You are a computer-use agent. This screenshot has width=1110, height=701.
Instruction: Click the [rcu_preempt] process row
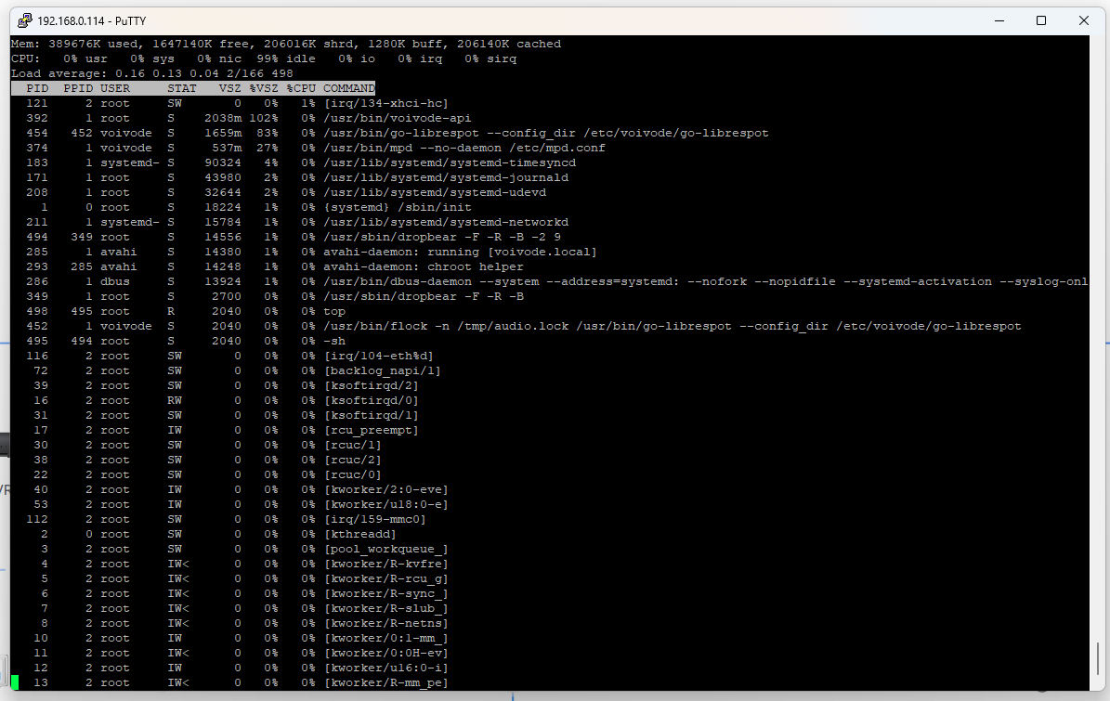(x=226, y=430)
